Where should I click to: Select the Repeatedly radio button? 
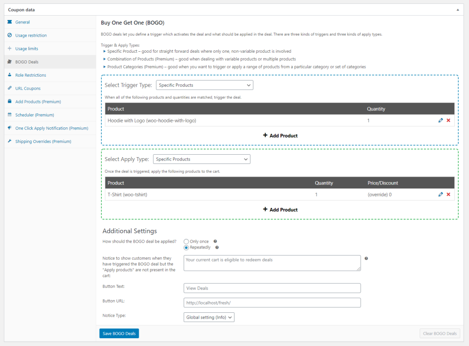(186, 247)
